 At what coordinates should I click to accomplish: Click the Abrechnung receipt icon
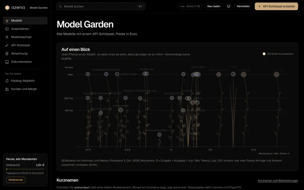tap(7, 54)
